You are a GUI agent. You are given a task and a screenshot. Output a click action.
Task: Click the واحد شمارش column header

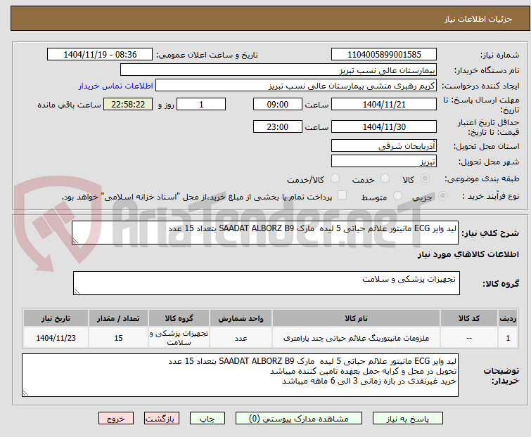point(241,318)
